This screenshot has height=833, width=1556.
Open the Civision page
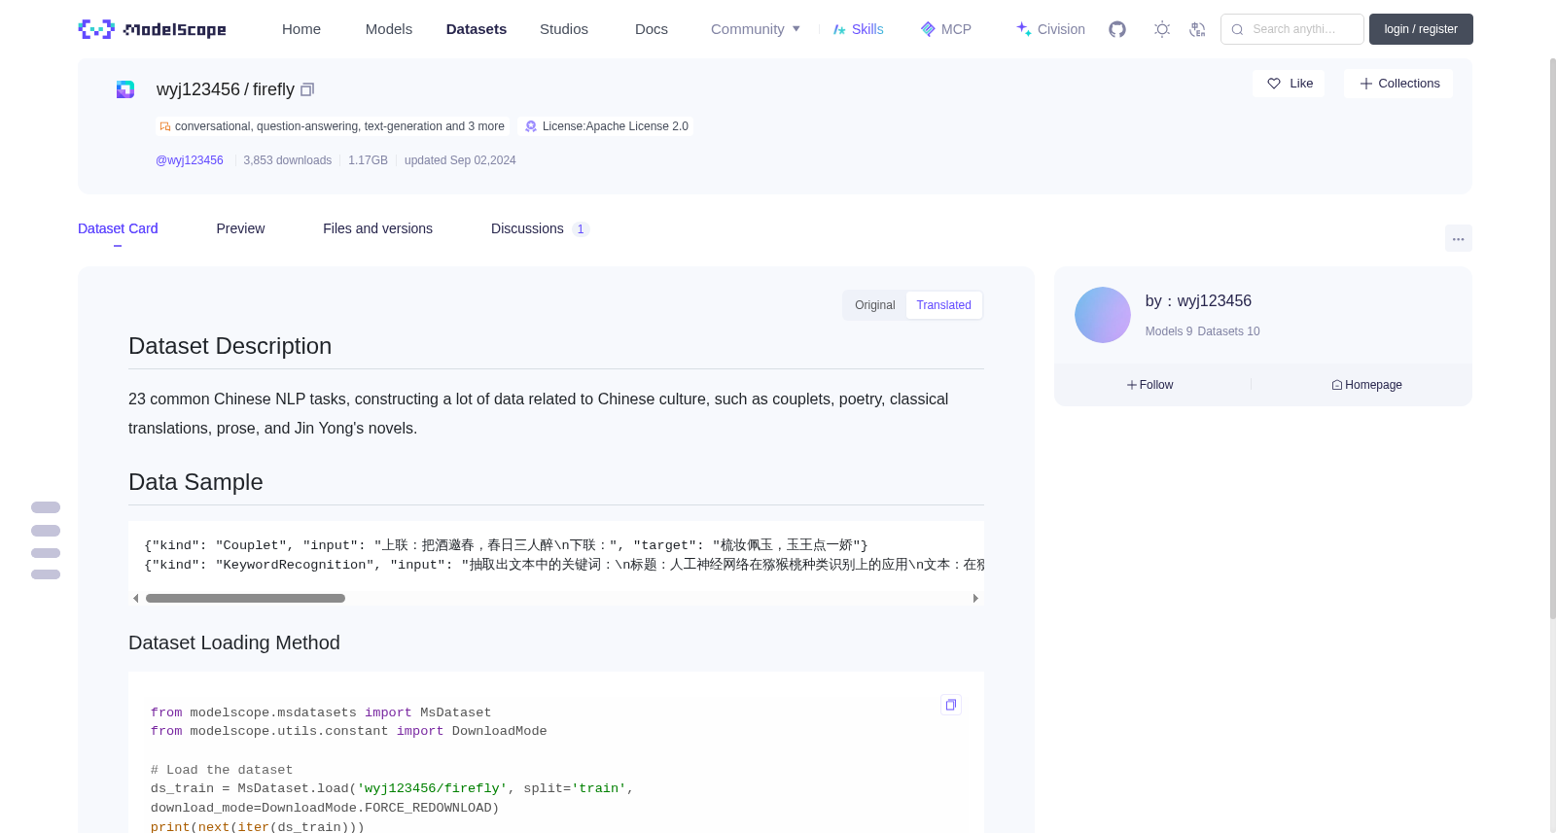(x=1050, y=29)
